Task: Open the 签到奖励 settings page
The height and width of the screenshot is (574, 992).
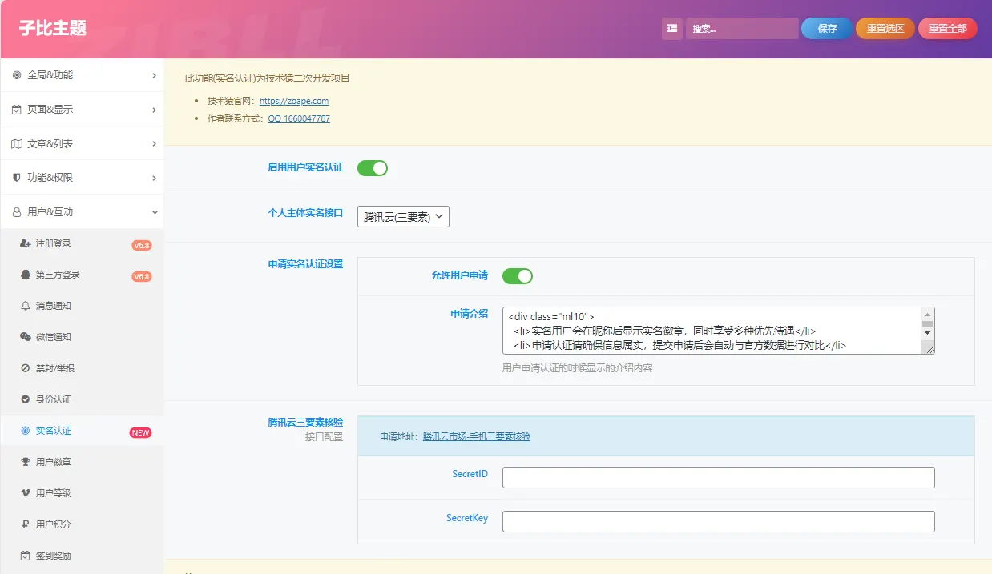Action: (x=82, y=556)
